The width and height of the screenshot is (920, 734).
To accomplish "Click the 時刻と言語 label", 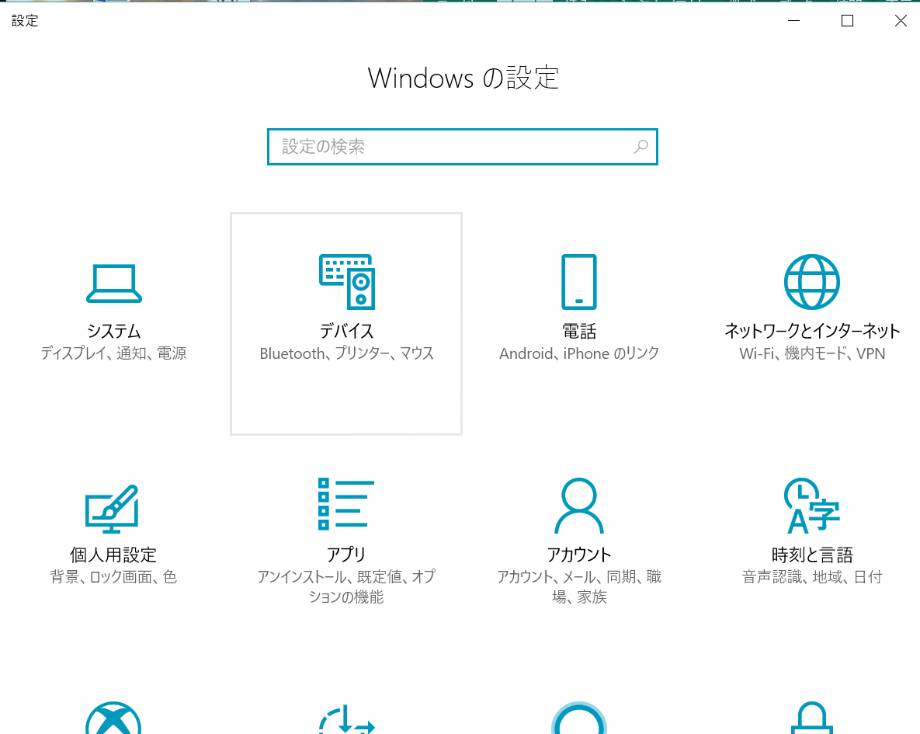I will pyautogui.click(x=812, y=555).
